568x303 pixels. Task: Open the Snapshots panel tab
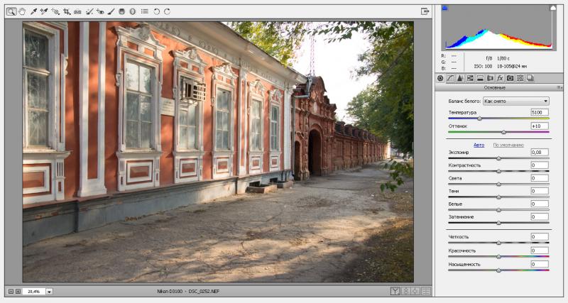[530, 78]
